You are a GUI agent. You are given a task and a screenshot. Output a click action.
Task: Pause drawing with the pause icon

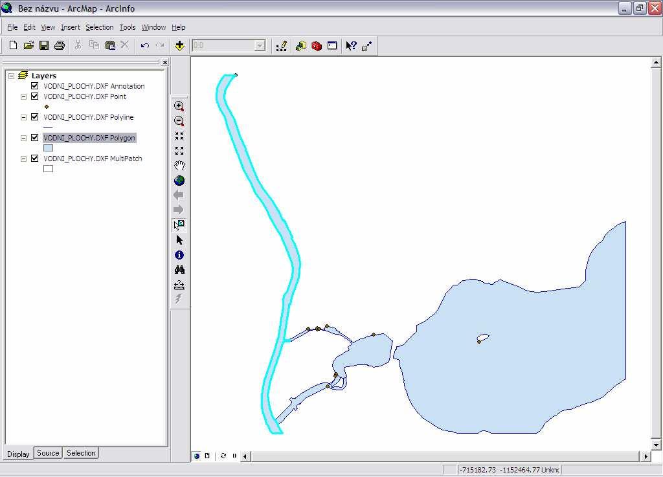pos(234,456)
